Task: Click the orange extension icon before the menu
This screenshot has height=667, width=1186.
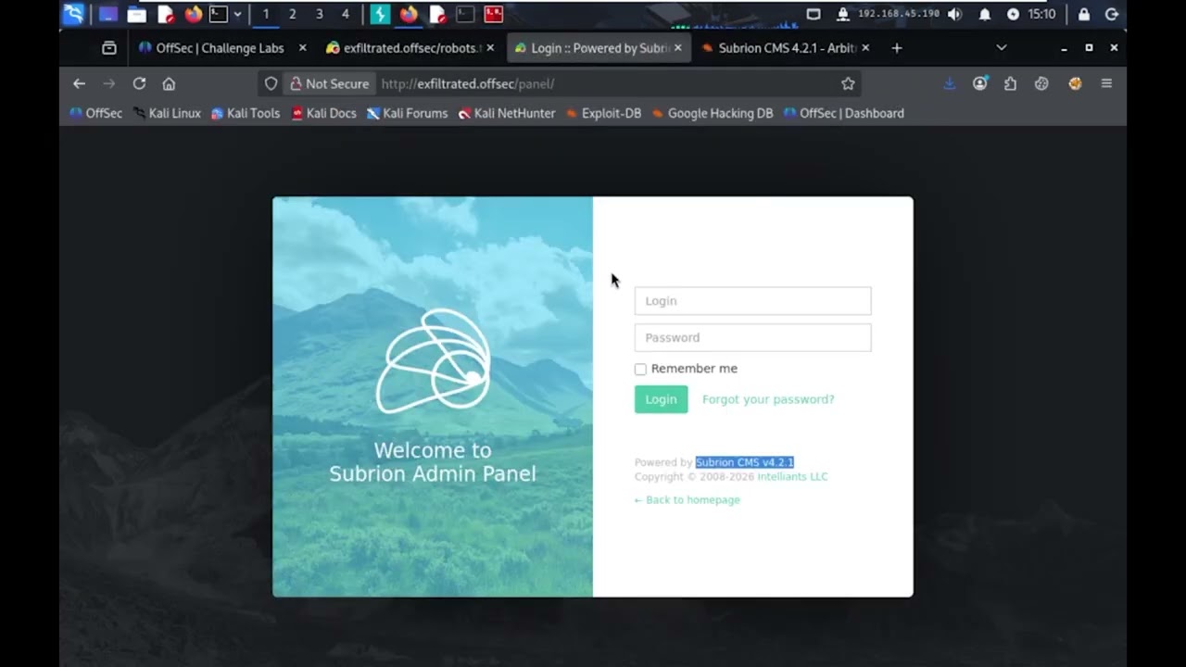Action: click(x=1075, y=83)
